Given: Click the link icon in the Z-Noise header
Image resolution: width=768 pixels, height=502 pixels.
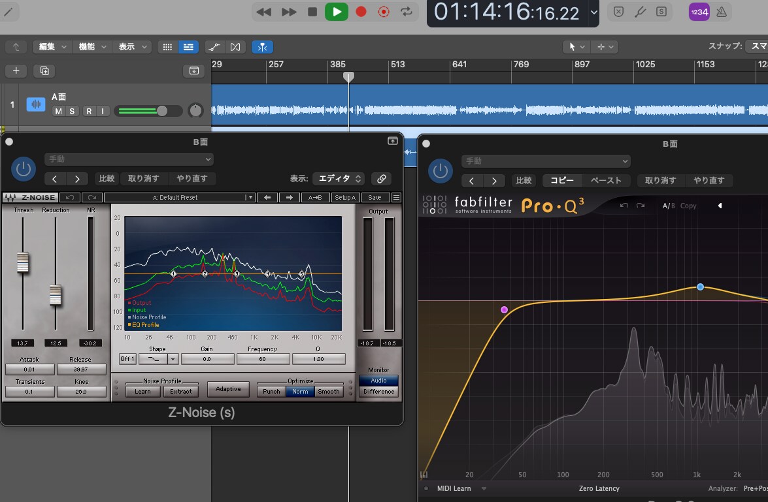Looking at the screenshot, I should [x=382, y=179].
